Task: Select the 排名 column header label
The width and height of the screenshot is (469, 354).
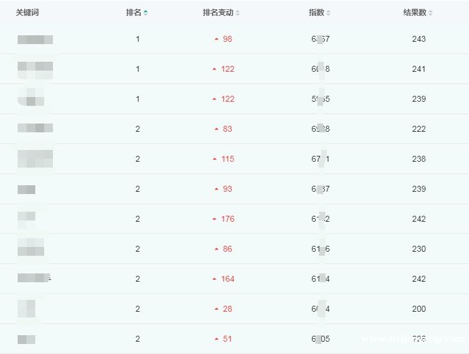Action: 134,12
